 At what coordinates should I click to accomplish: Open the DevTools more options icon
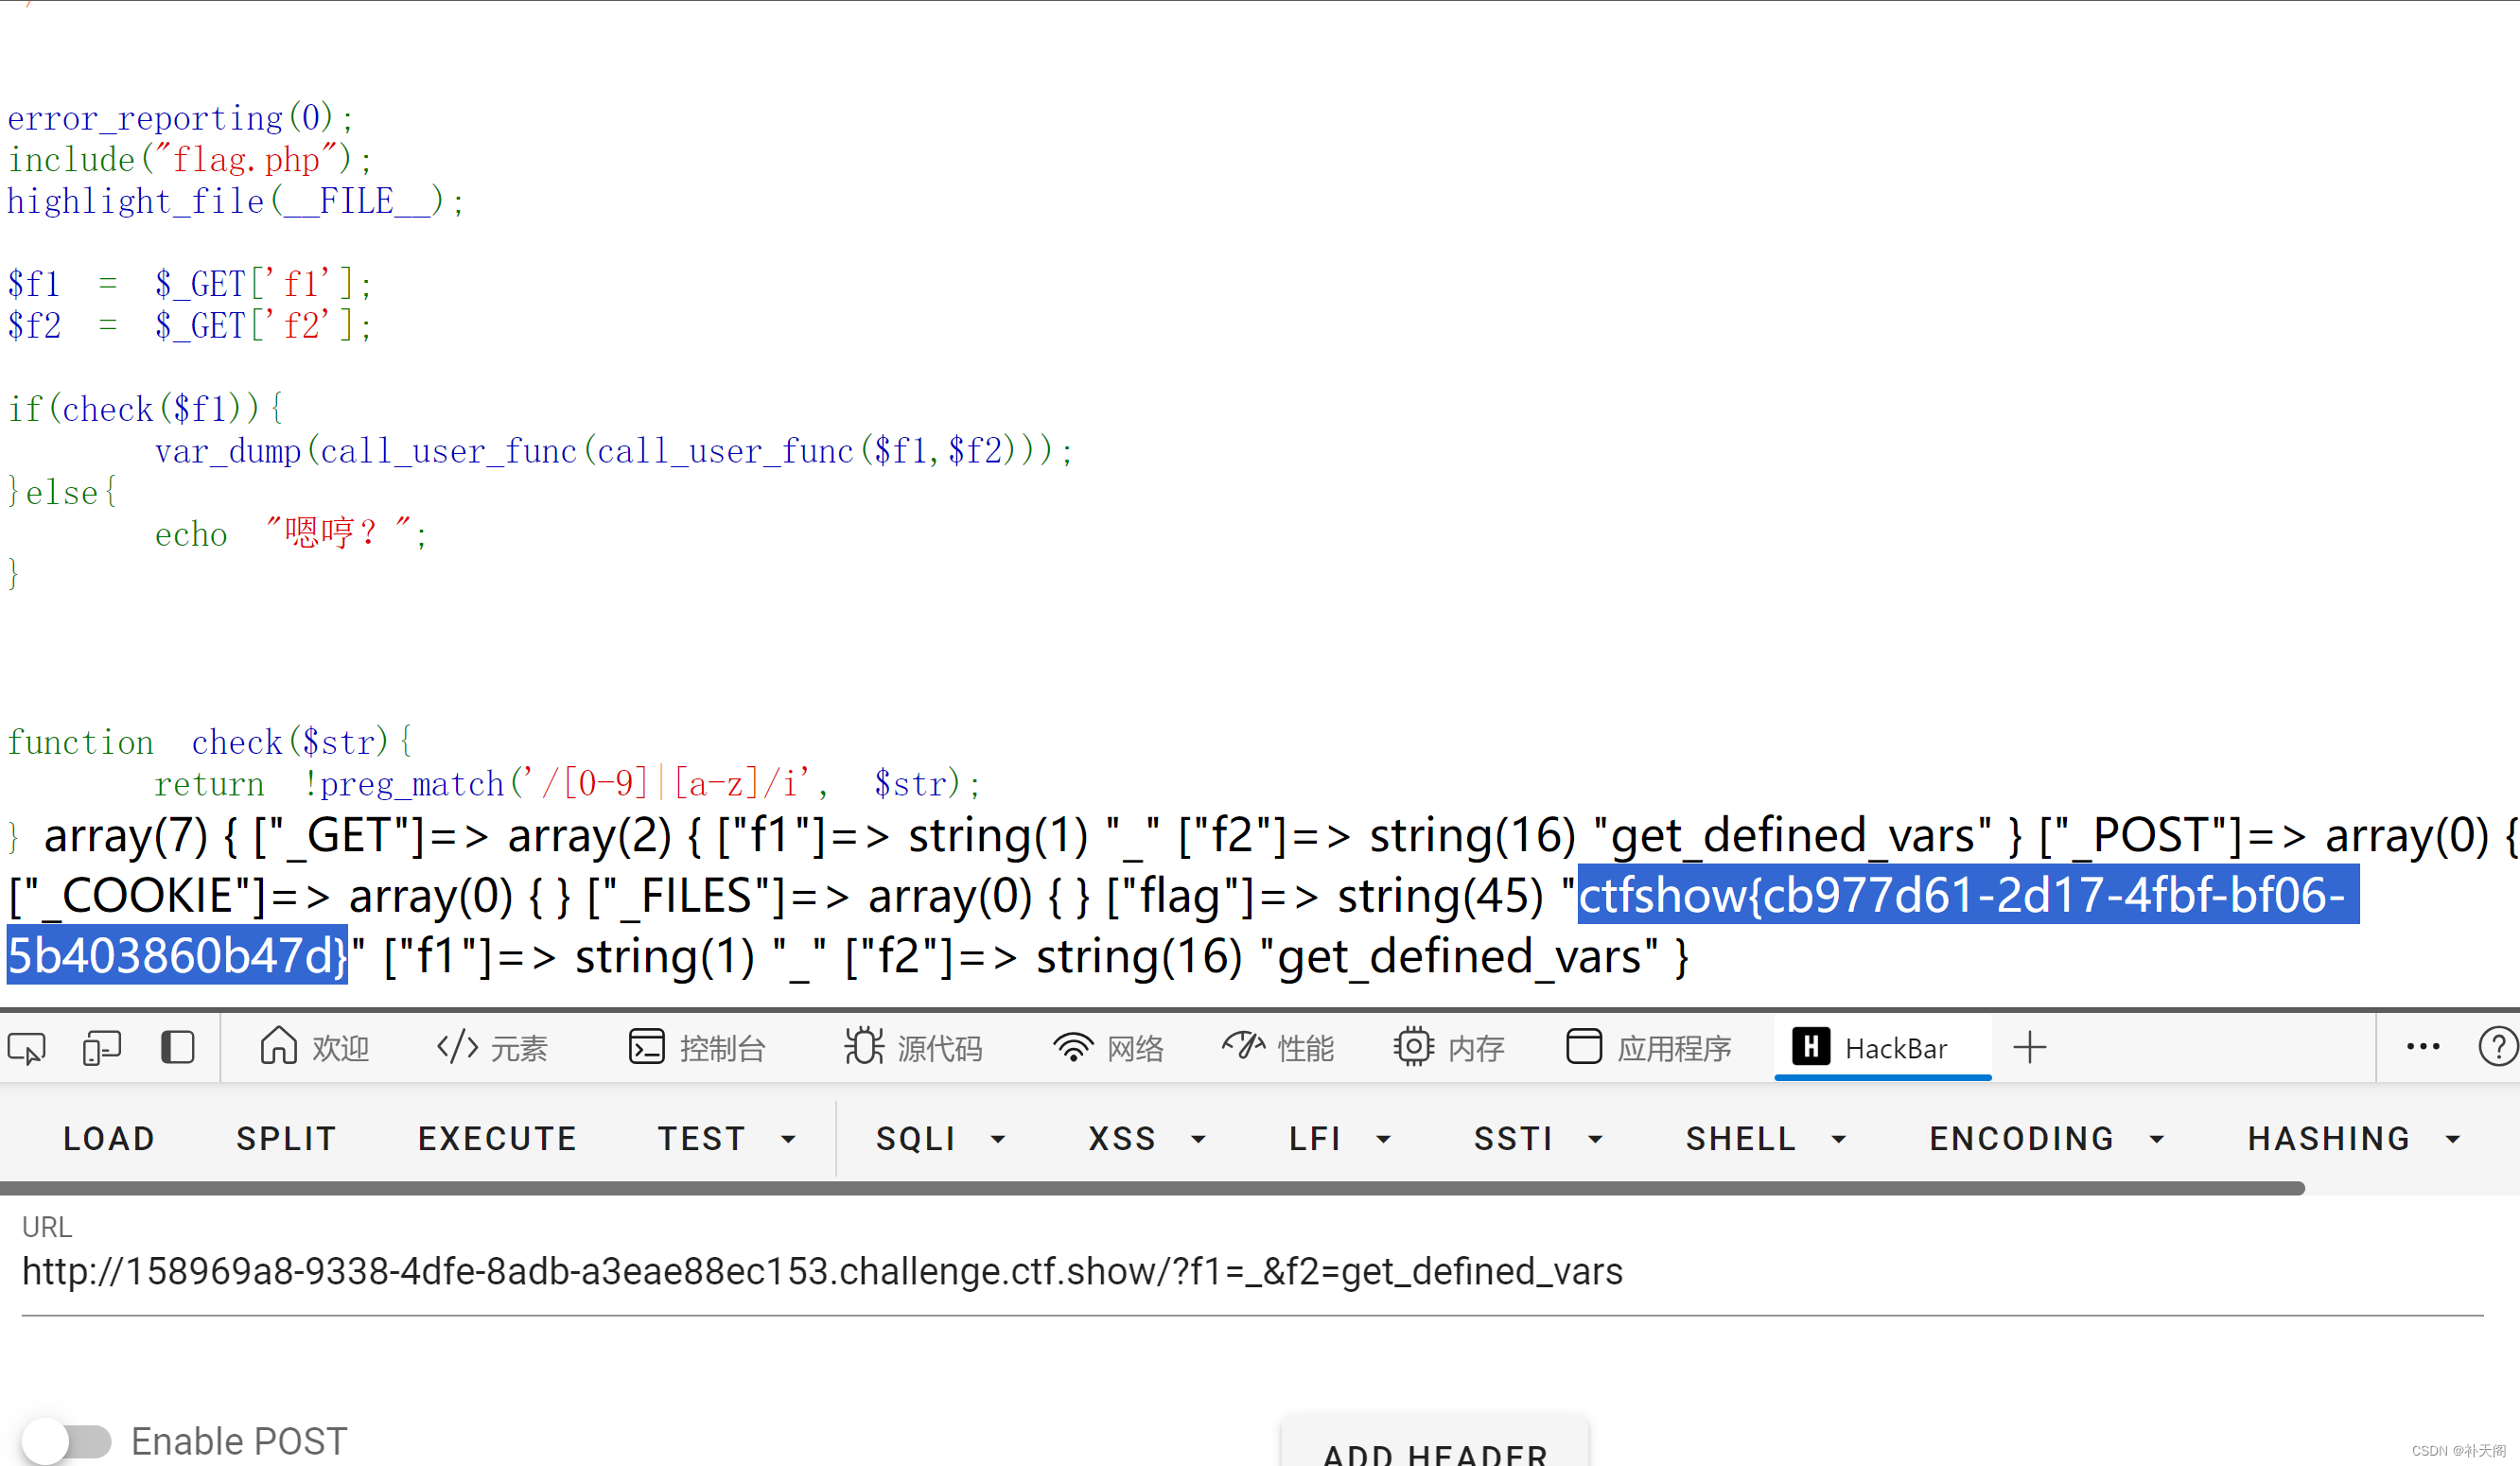click(x=2423, y=1047)
